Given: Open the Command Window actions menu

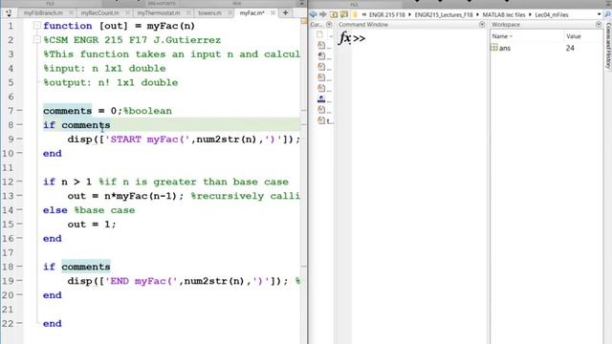Looking at the screenshot, I should 482,24.
